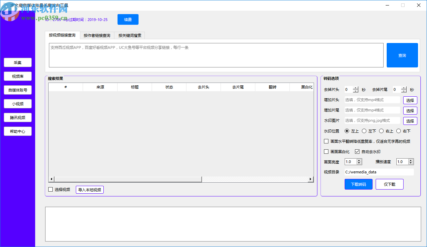
Task: Focus the video share link text area
Action: pos(216,55)
